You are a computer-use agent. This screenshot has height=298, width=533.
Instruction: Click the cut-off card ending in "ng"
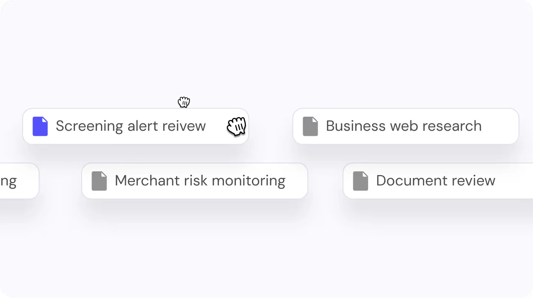[15, 181]
